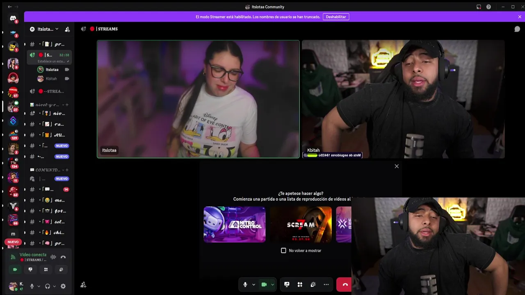Viewport: 525px width, 295px height.
Task: Select Scream 7 activity card
Action: click(301, 225)
